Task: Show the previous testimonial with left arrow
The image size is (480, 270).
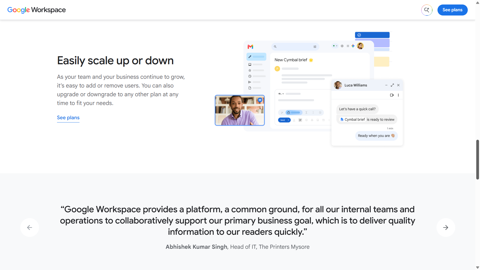Action: pyautogui.click(x=29, y=227)
